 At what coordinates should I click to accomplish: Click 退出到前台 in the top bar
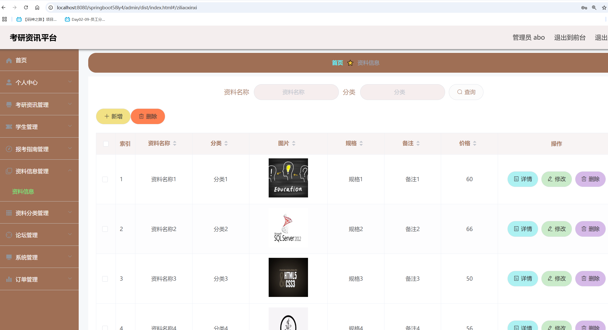point(569,37)
